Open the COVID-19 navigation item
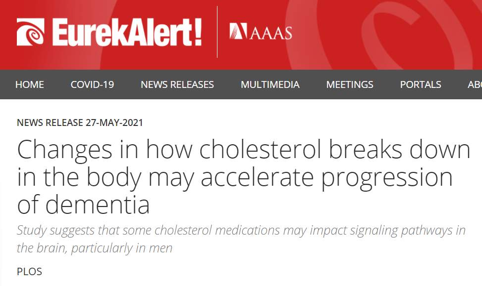Viewport: 482px width, 286px height. (92, 84)
